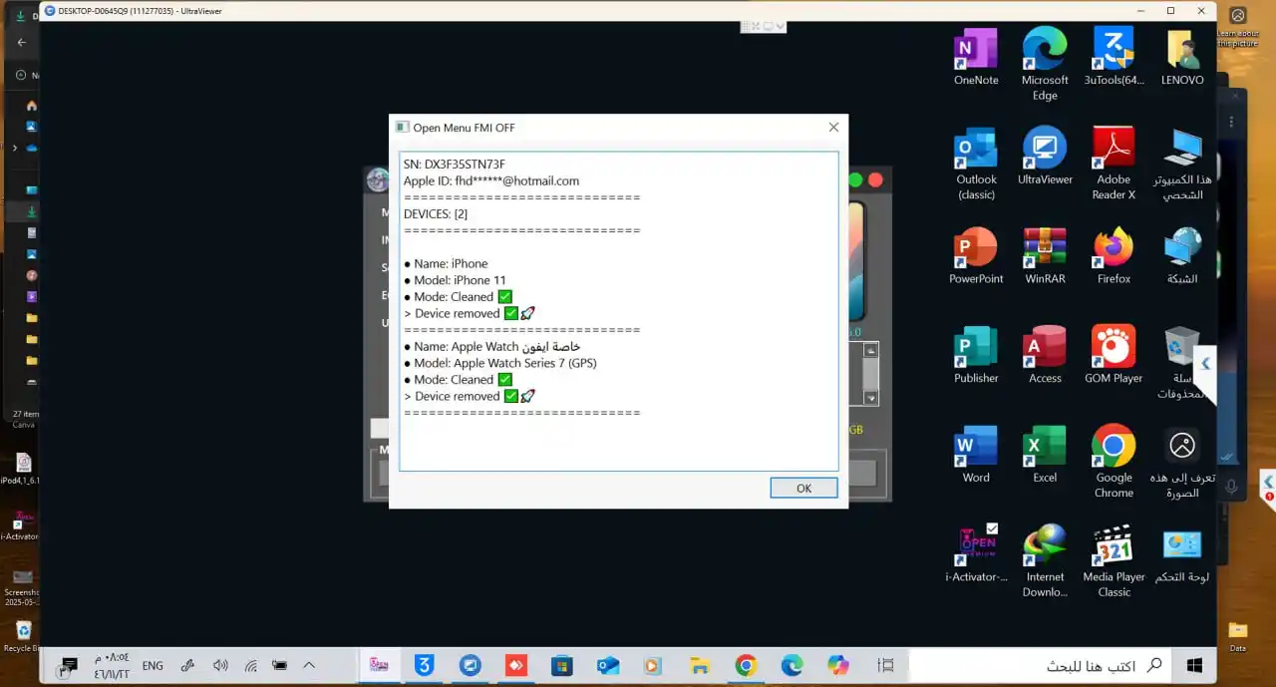
Task: Click the Windows Start button in remote taskbar
Action: coord(1194,665)
